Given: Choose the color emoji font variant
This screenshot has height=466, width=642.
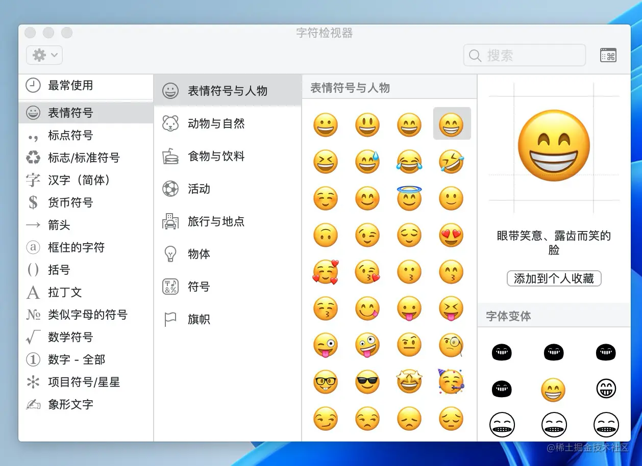Looking at the screenshot, I should pos(553,391).
